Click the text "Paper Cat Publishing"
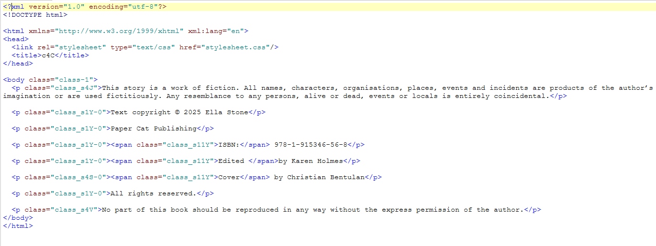This screenshot has height=246, width=656. [154, 128]
